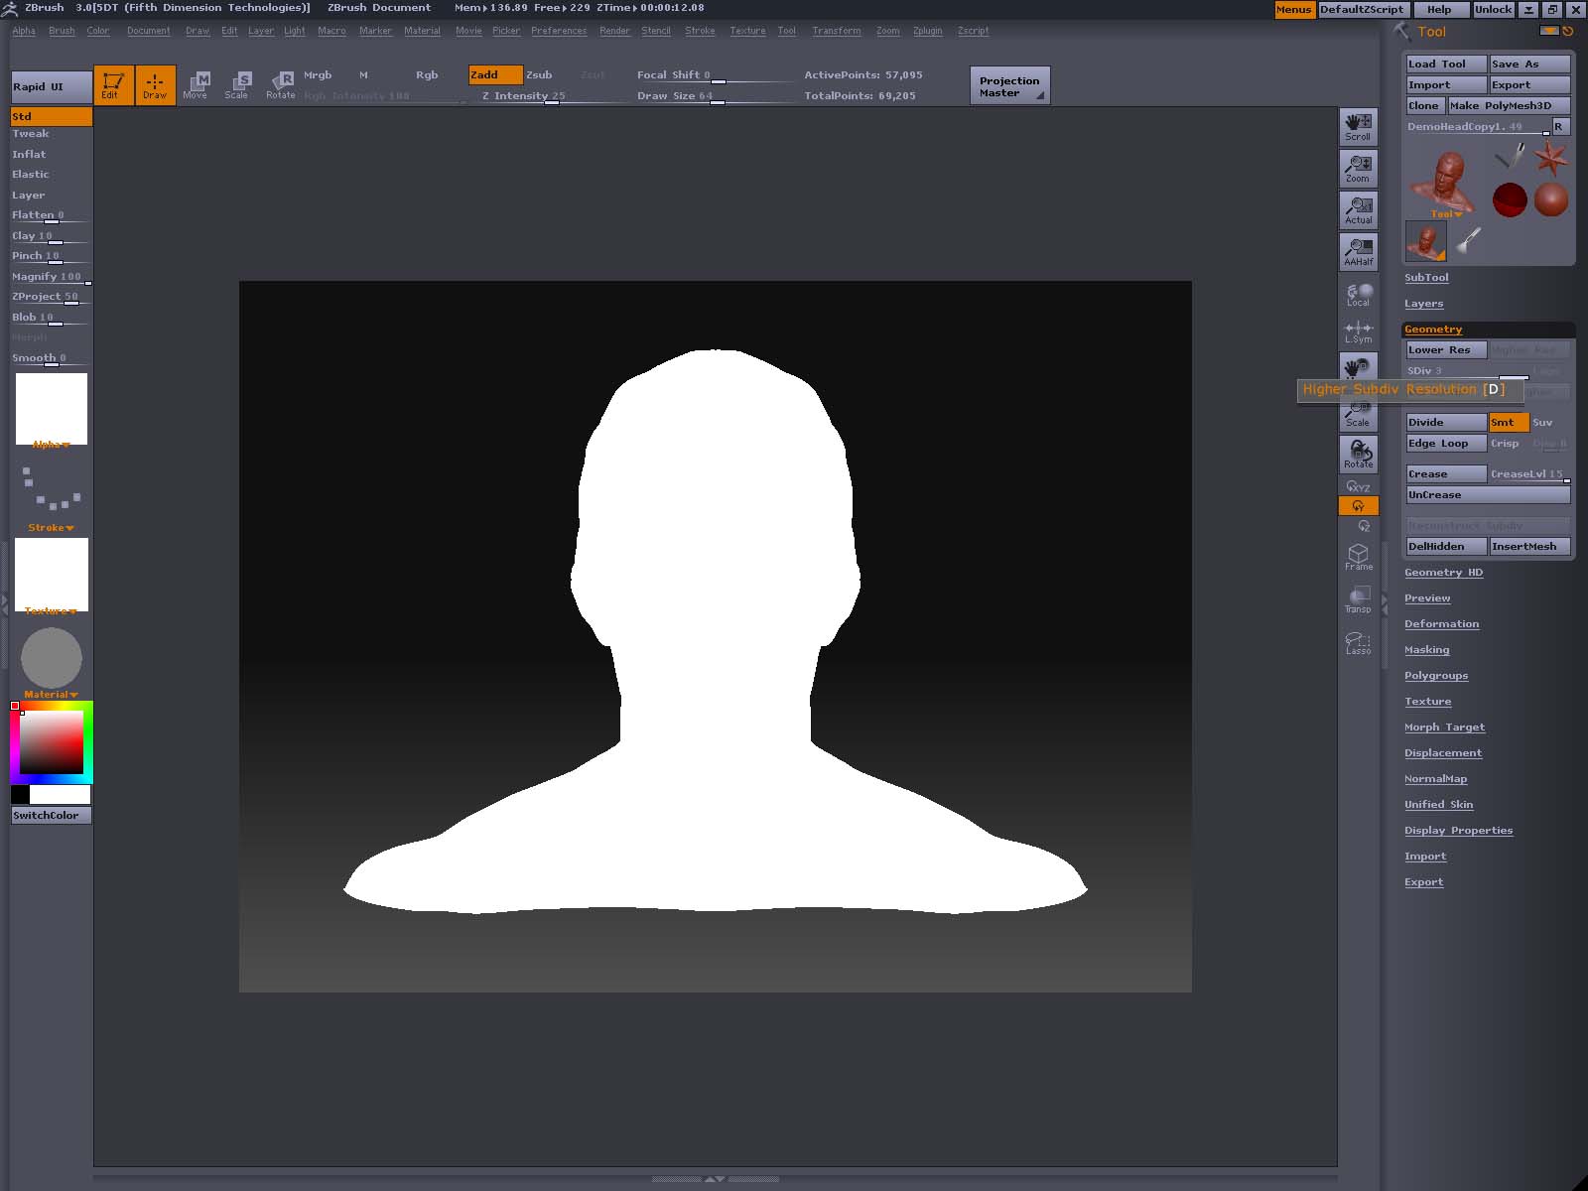Open the Stroke type picker
Viewport: 1588px width, 1191px height.
[52, 491]
